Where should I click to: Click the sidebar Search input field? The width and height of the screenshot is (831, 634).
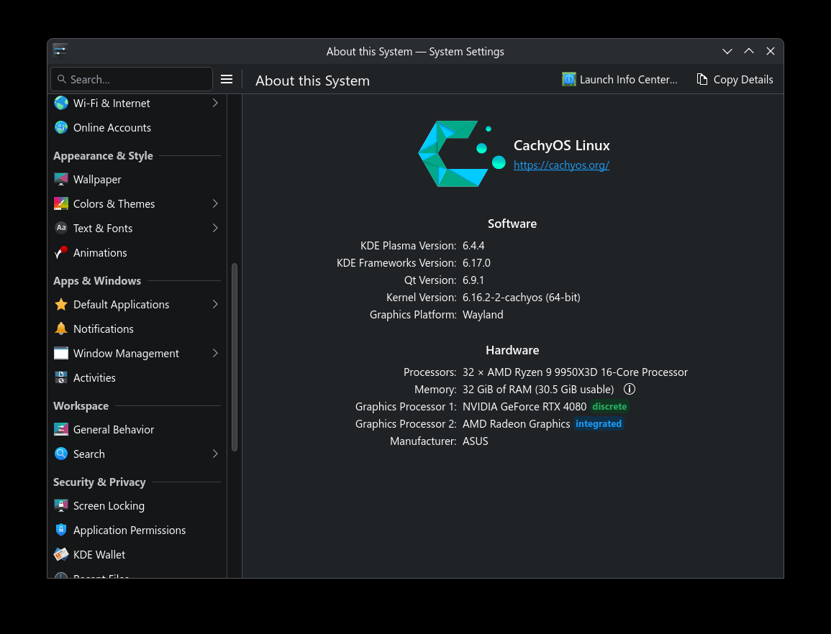pyautogui.click(x=132, y=80)
